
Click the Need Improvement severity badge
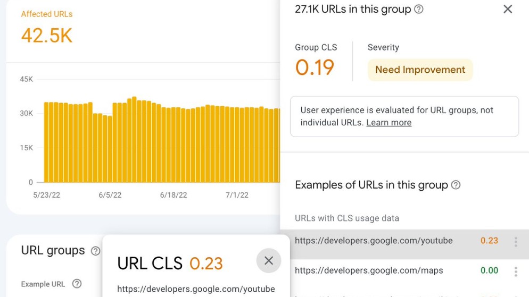pyautogui.click(x=420, y=70)
